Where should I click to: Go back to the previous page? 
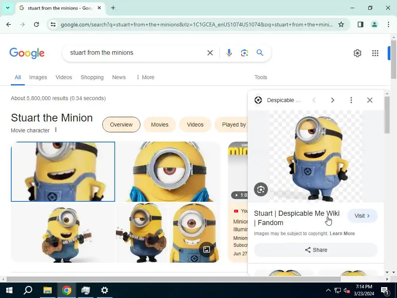9,24
